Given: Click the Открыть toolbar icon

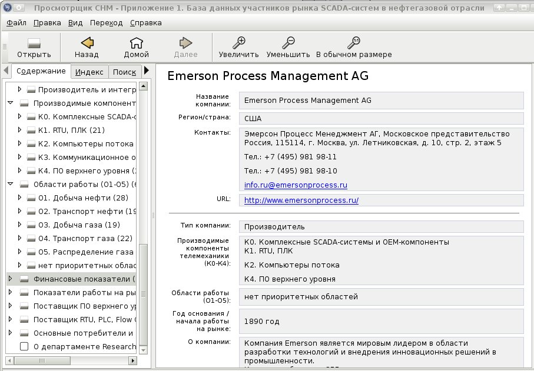Looking at the screenshot, I should click(x=34, y=43).
